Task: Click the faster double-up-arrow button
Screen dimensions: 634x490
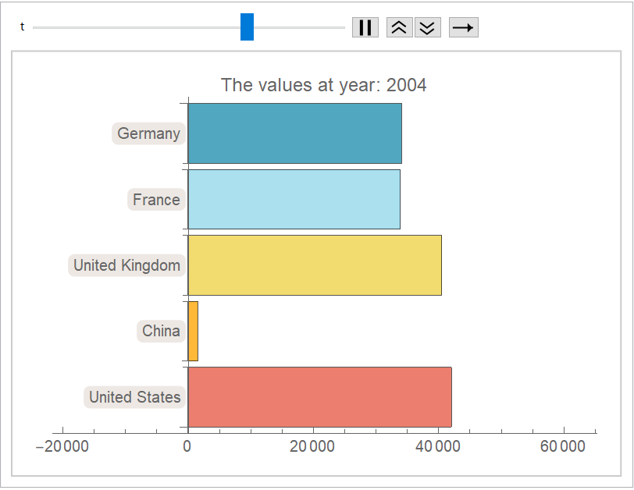Action: (399, 27)
